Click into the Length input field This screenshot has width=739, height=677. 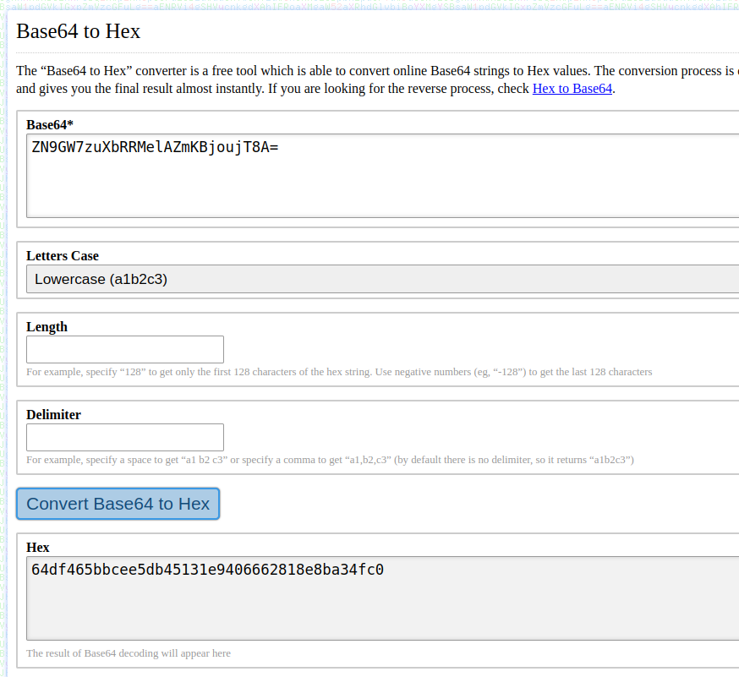(125, 349)
